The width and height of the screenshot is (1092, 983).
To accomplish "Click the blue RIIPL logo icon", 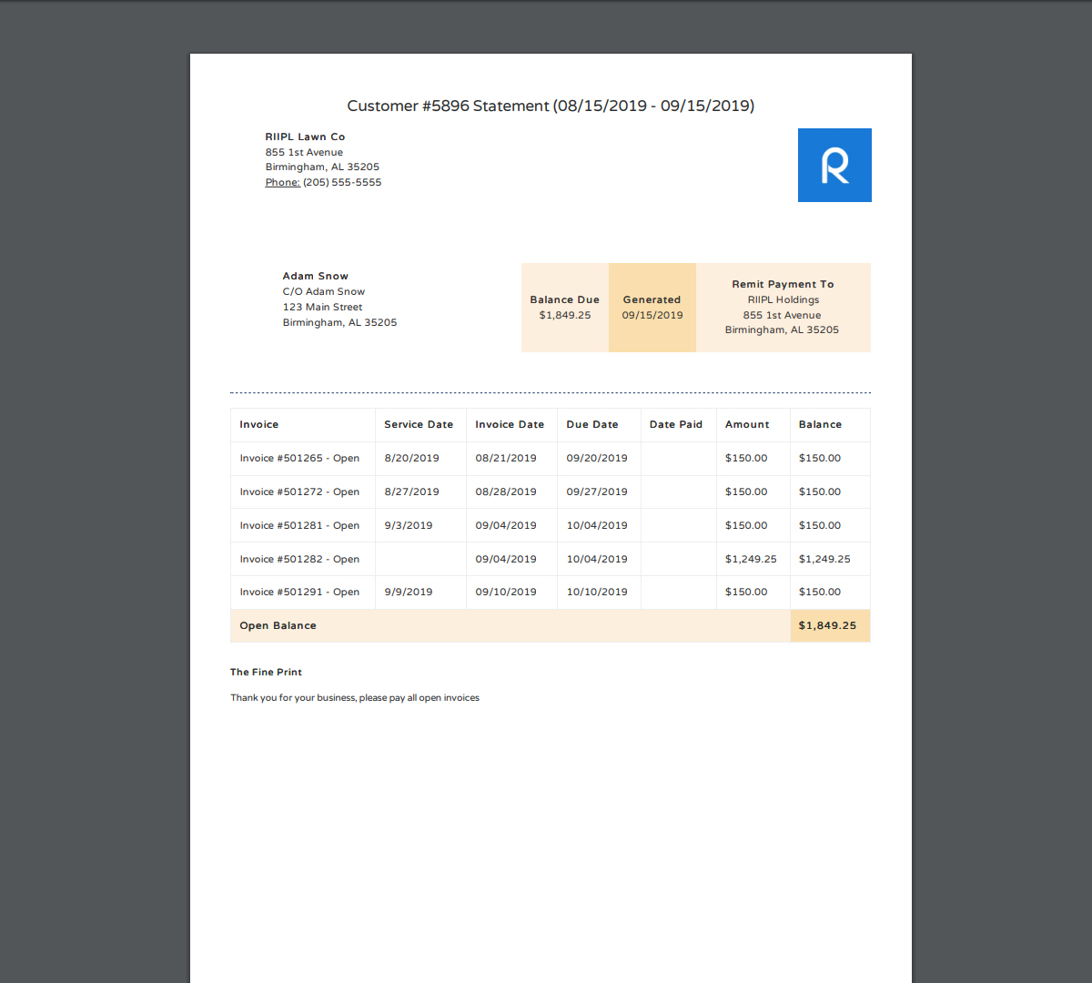I will [834, 165].
